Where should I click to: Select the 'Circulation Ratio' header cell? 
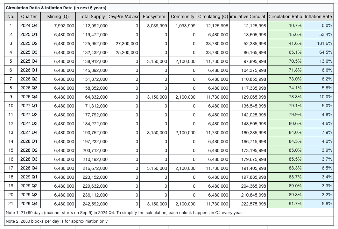[285, 17]
